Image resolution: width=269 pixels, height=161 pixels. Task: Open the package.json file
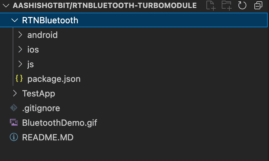point(54,79)
